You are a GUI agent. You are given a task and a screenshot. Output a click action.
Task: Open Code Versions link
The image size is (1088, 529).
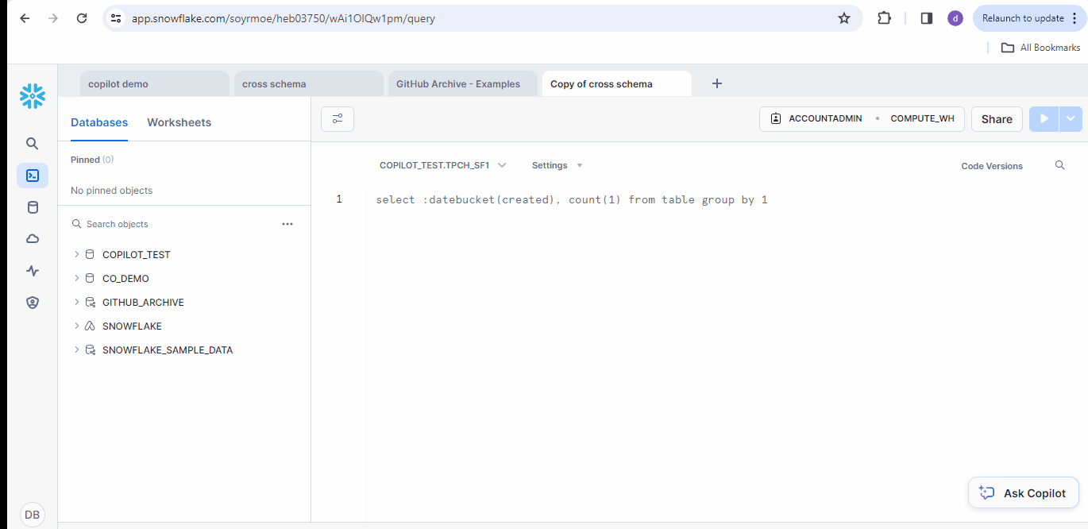pos(992,166)
